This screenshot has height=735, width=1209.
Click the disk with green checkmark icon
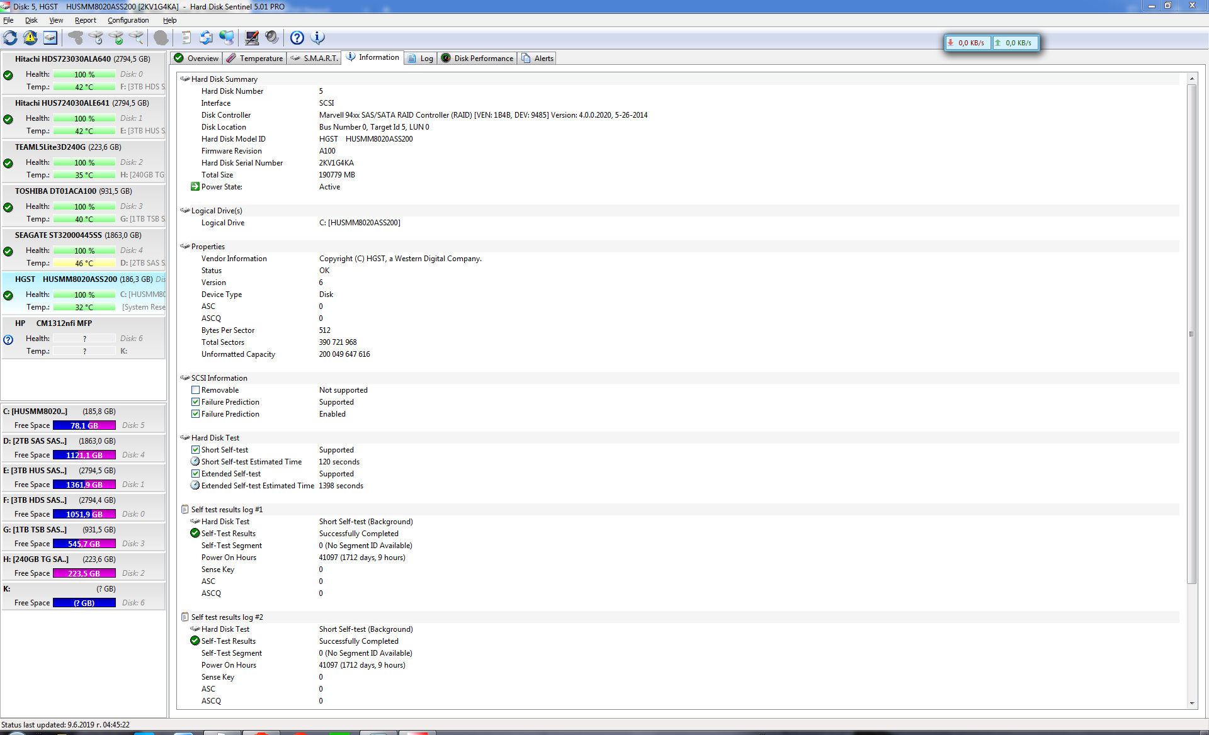[x=116, y=38]
